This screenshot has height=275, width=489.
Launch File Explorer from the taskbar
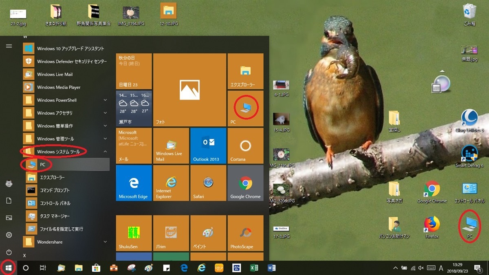(x=79, y=268)
